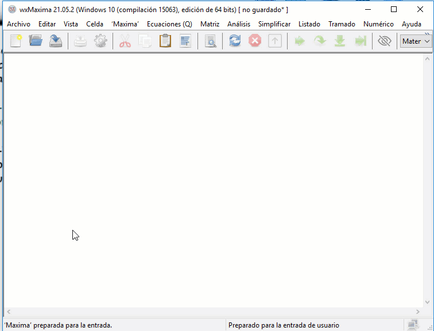Screen dimensions: 434x331
Task: Evaluate the current cell with green arrow
Action: click(x=300, y=41)
